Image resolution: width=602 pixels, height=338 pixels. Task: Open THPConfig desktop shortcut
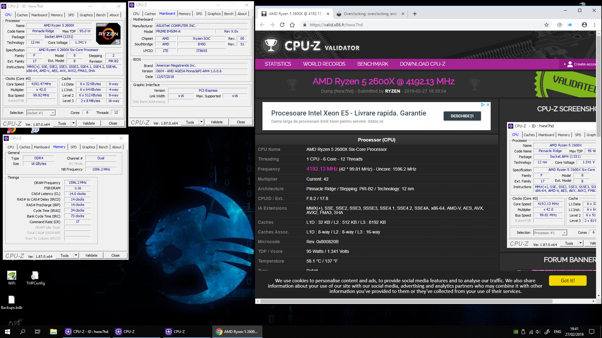35,278
